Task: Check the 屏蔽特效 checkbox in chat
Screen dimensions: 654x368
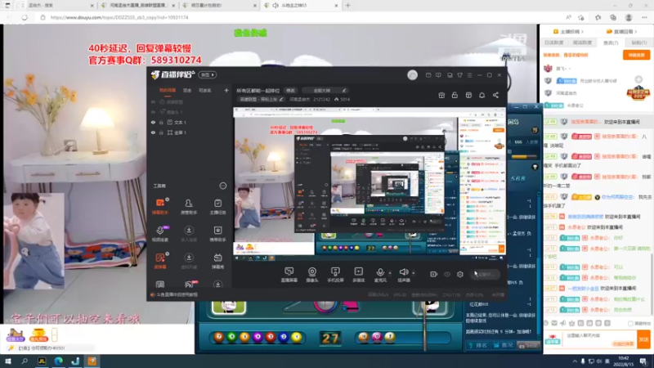Action: tap(630, 323)
